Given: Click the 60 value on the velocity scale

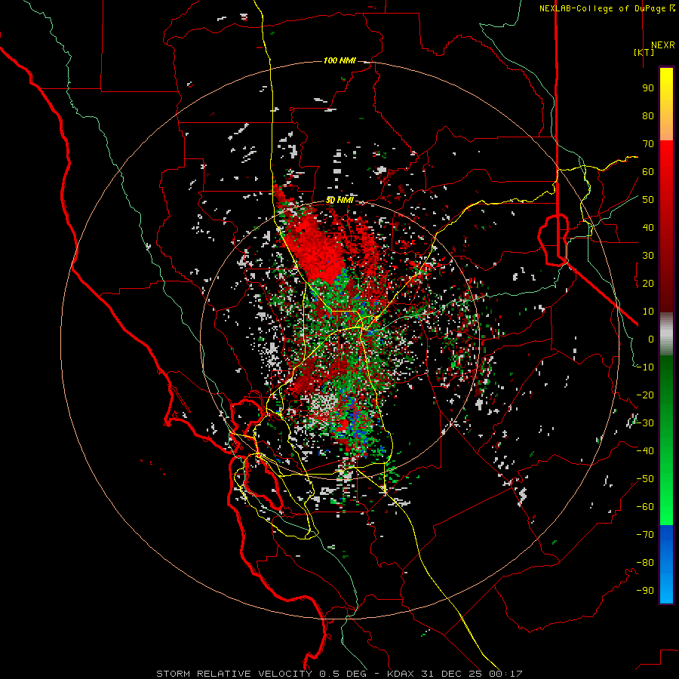Looking at the screenshot, I should 648,172.
